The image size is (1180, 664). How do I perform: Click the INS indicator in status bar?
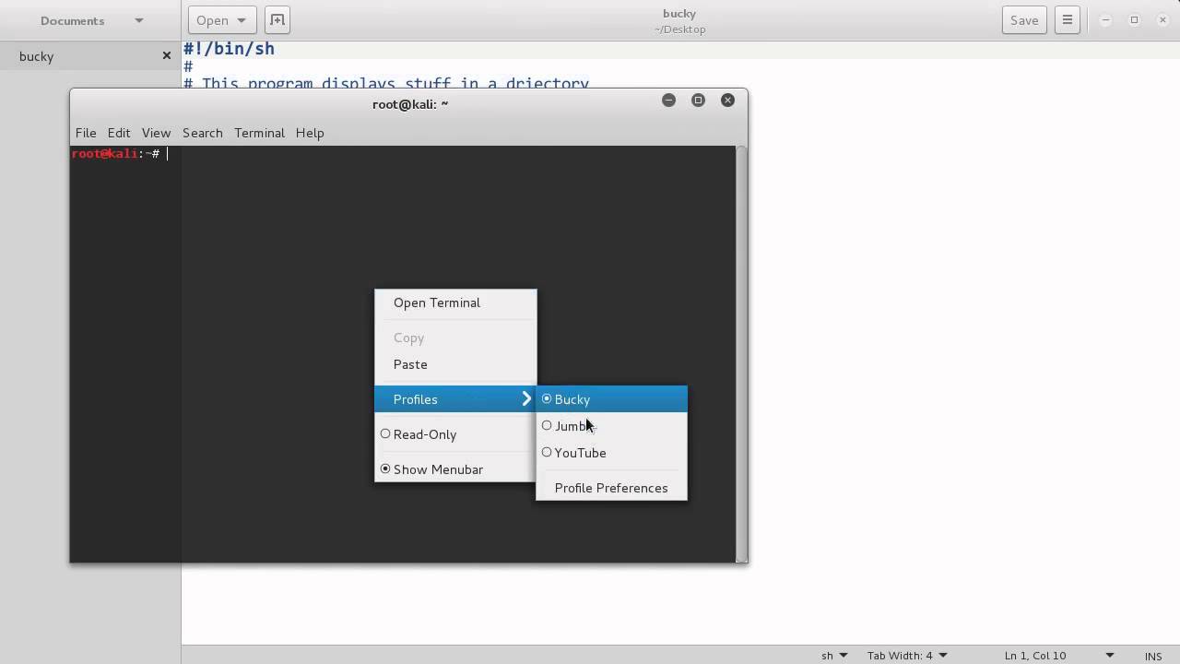point(1153,656)
